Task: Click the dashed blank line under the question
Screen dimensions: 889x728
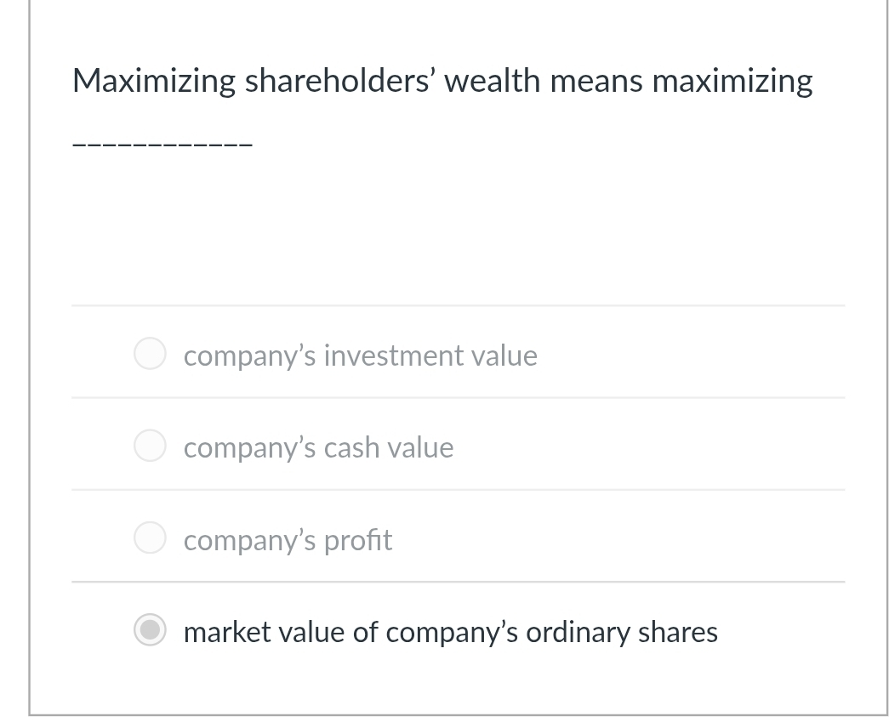Action: [x=162, y=145]
